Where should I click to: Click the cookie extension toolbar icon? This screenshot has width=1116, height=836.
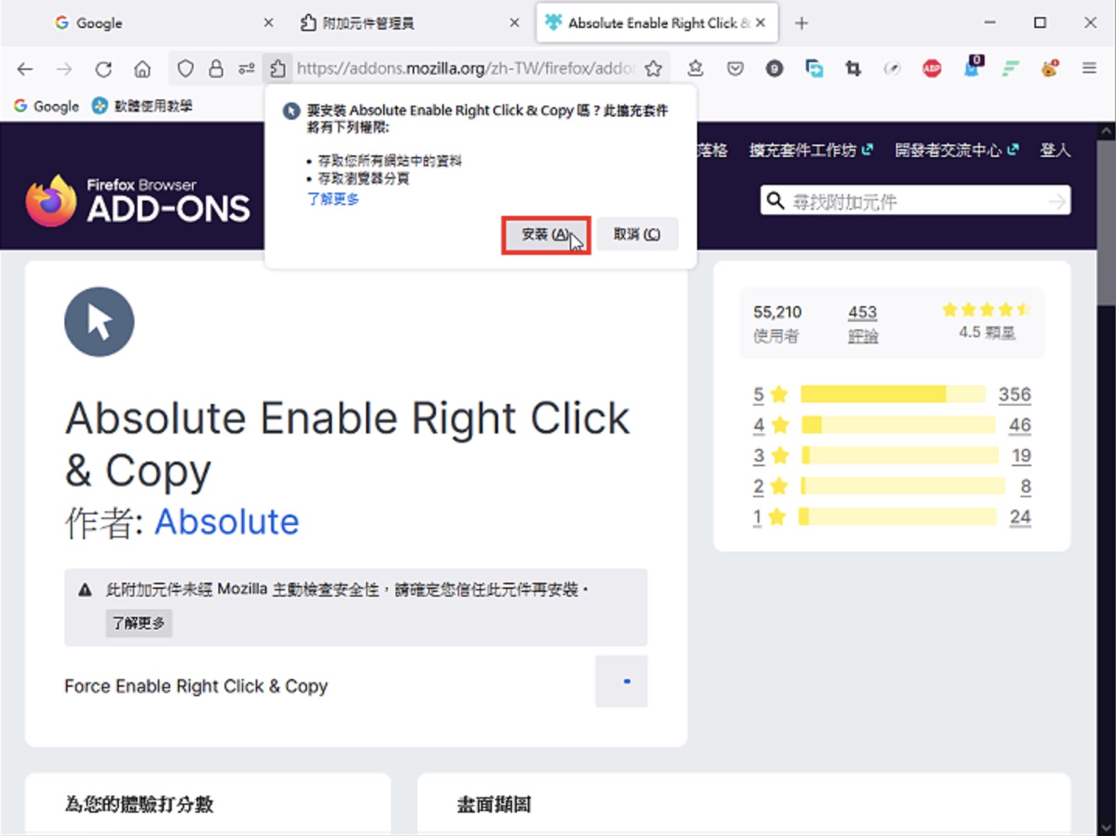point(1050,68)
